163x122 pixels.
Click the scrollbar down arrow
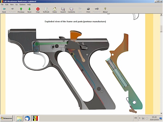tap(161, 113)
